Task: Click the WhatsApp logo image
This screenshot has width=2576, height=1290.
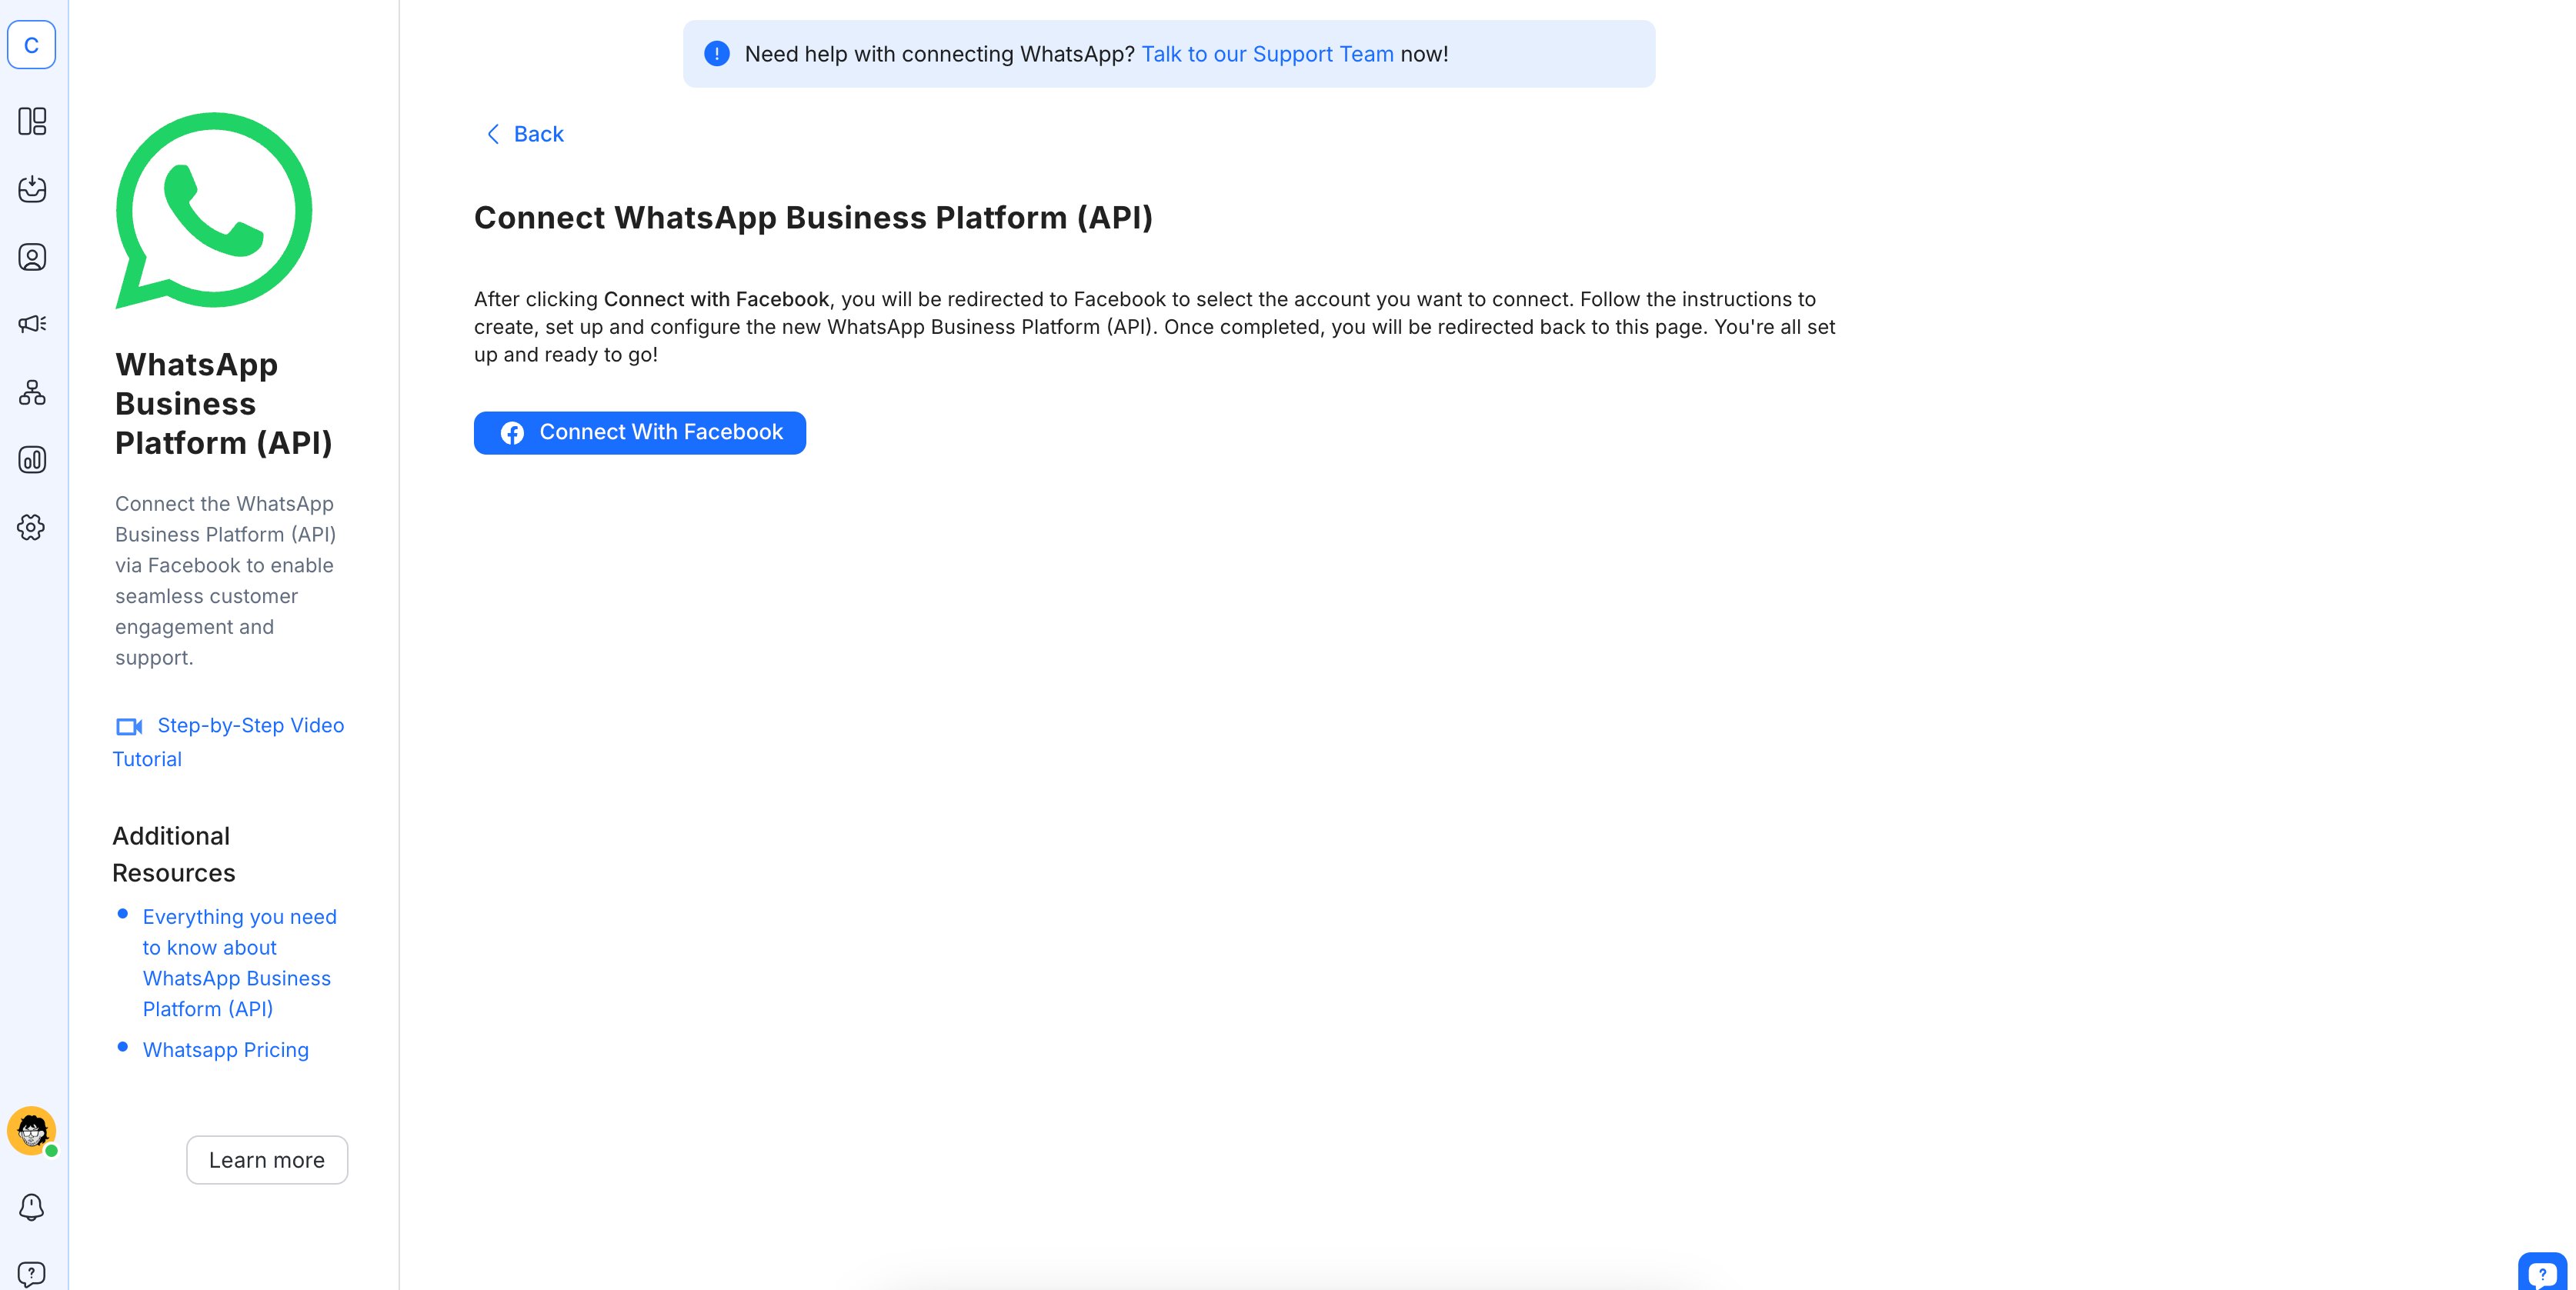Action: click(214, 210)
